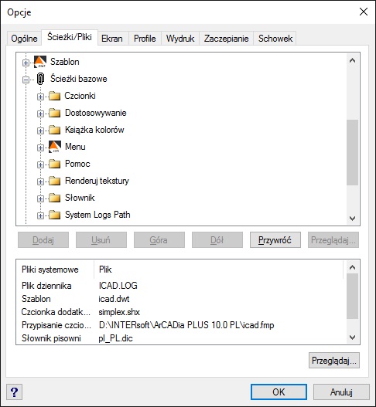Click the Pomoc folder icon
376x407 pixels.
(x=55, y=164)
